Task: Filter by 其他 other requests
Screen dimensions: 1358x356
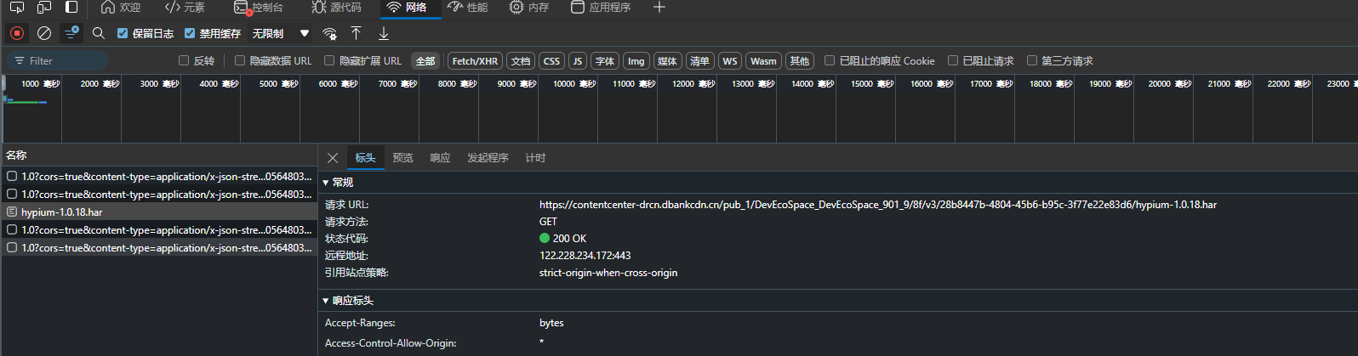Action: click(x=800, y=61)
